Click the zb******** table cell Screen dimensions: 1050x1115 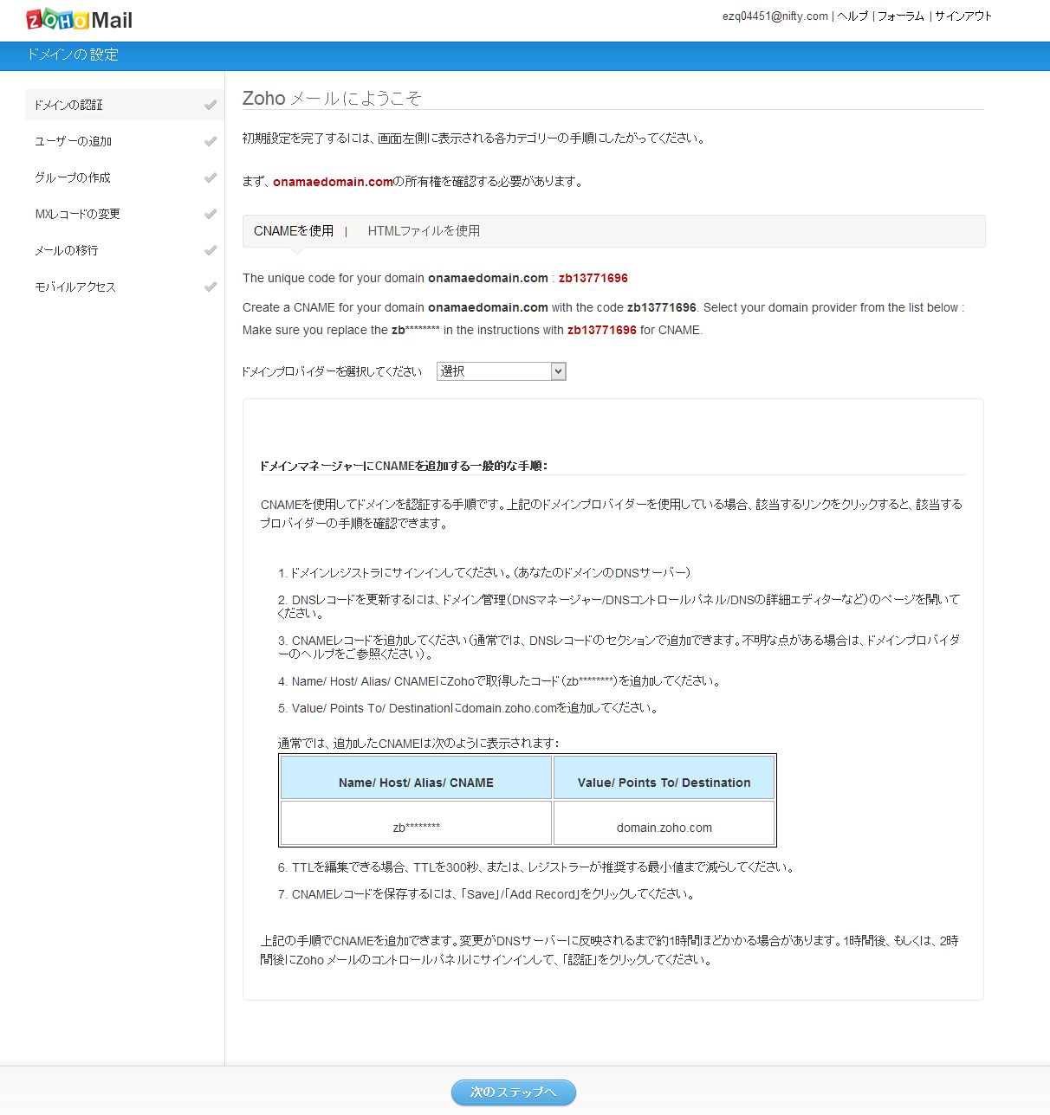point(417,823)
